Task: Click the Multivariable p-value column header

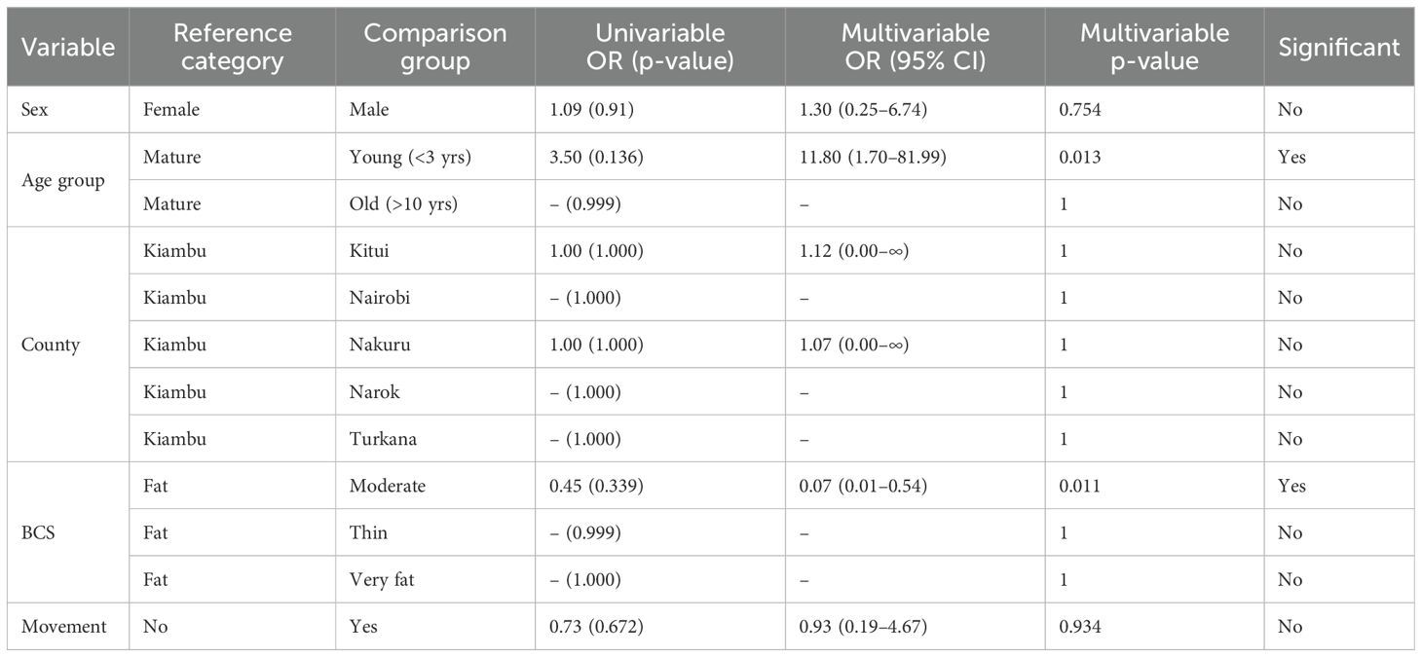Action: (1154, 47)
